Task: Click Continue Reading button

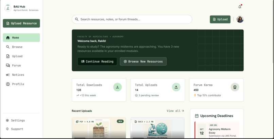Action: (97, 62)
